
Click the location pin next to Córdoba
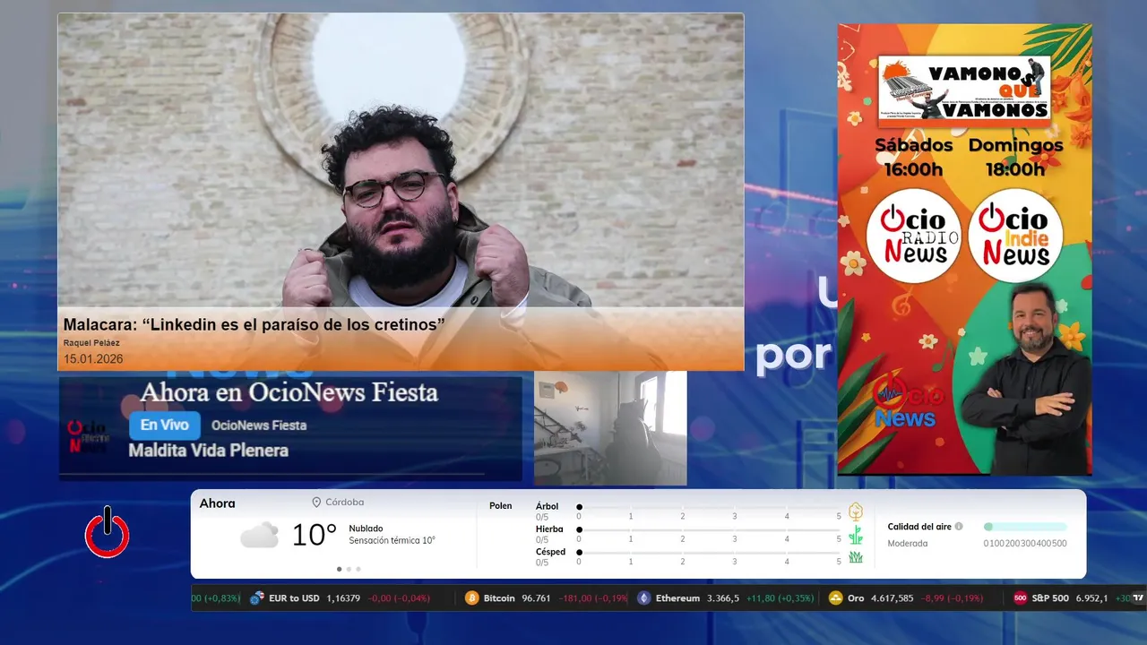coord(316,503)
